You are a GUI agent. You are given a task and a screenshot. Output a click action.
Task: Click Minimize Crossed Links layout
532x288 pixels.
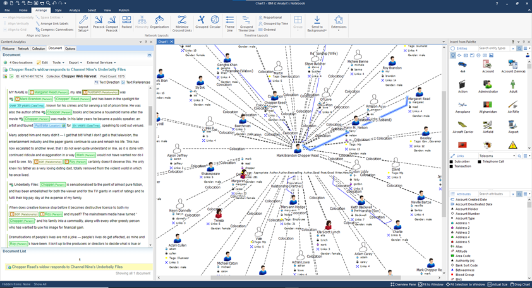tap(181, 23)
